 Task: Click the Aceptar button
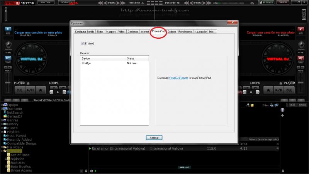coord(154,138)
